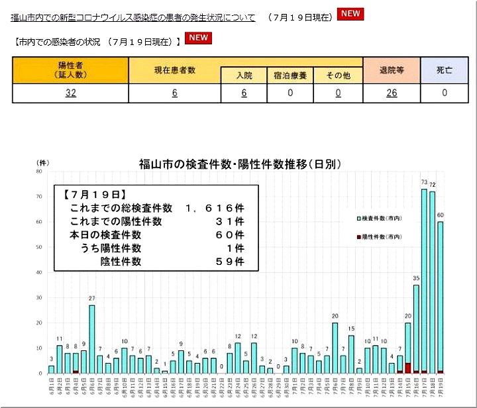Open the 6 link under 入院 column
The image size is (477, 408).
click(244, 93)
